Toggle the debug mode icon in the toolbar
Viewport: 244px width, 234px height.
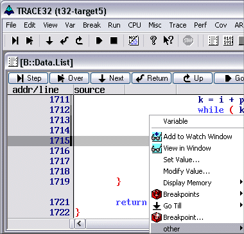click(134, 40)
